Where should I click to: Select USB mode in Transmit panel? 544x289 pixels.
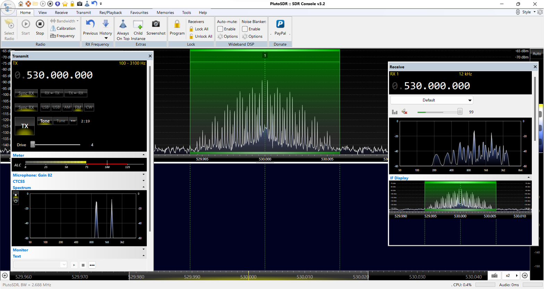[x=56, y=107]
